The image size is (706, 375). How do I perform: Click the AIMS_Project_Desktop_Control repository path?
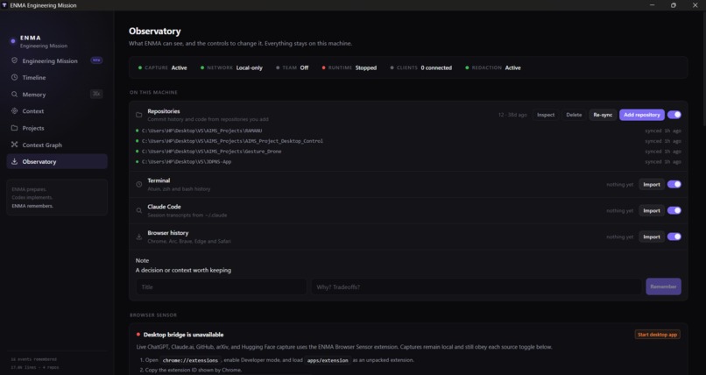pyautogui.click(x=232, y=141)
